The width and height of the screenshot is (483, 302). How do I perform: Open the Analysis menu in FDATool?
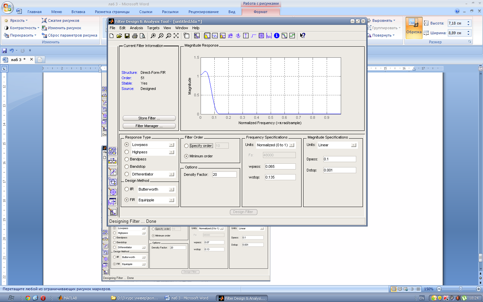point(137,28)
